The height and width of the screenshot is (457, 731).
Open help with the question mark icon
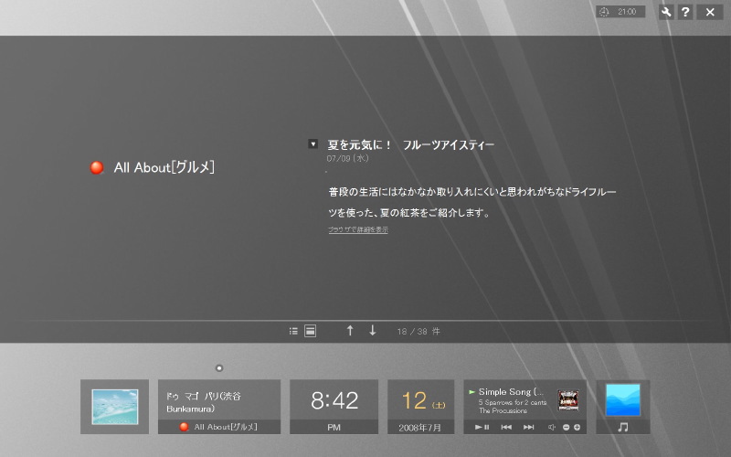pos(685,12)
